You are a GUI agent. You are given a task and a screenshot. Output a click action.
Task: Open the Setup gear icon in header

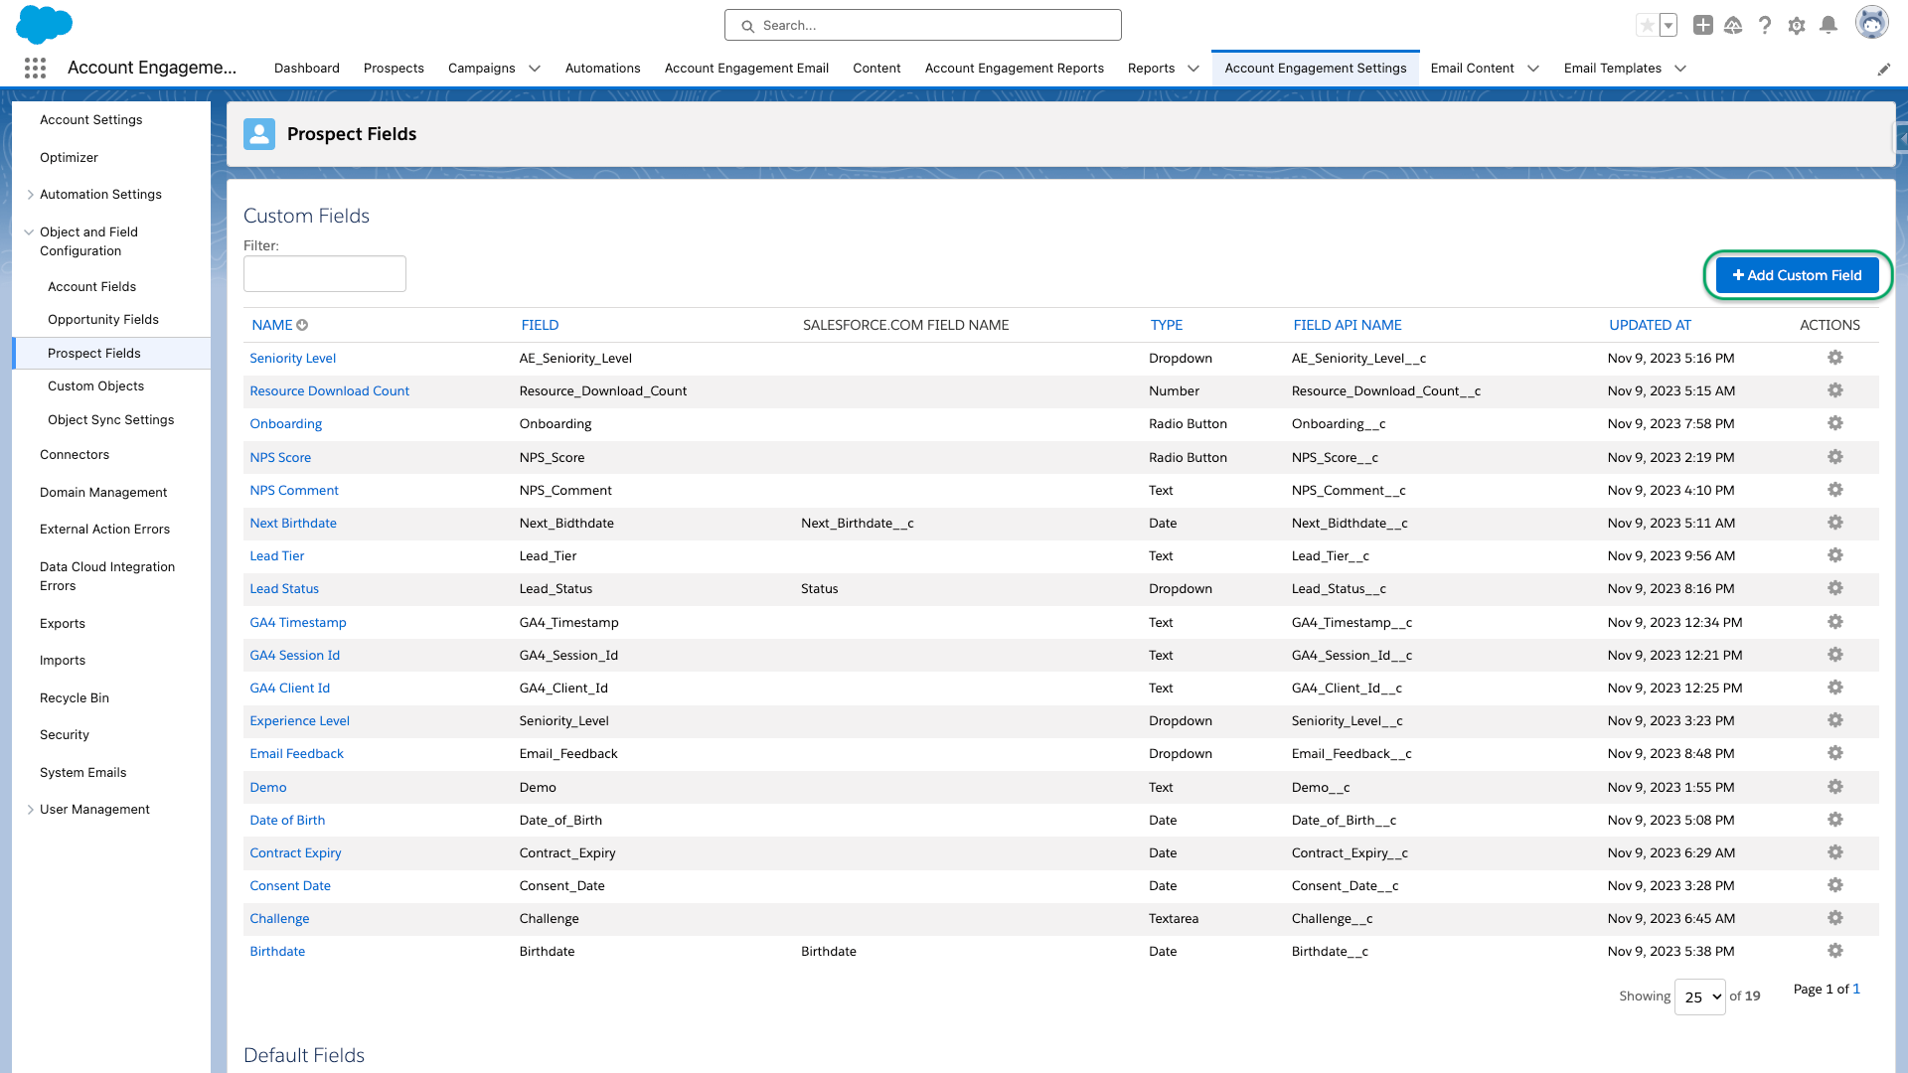pos(1797,26)
